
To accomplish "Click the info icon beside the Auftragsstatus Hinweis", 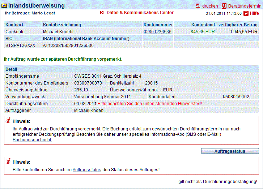I will tap(8, 161).
